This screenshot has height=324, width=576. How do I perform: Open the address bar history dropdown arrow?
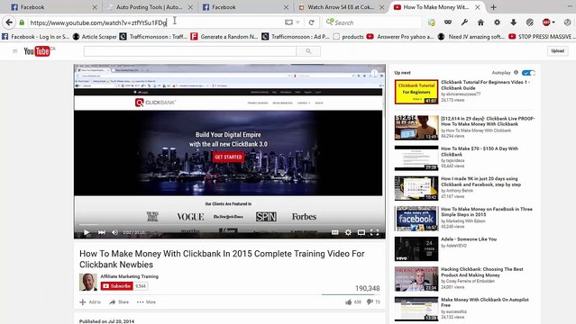pyautogui.click(x=298, y=22)
